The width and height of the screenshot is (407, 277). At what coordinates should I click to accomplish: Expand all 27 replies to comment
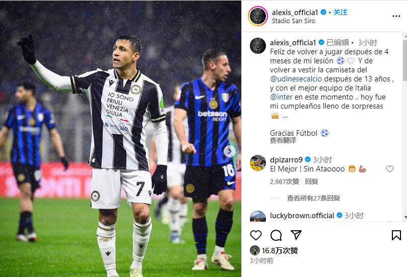pyautogui.click(x=313, y=198)
